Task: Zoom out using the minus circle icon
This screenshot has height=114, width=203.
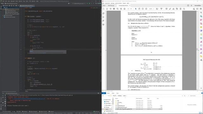Action: tap(143, 9)
